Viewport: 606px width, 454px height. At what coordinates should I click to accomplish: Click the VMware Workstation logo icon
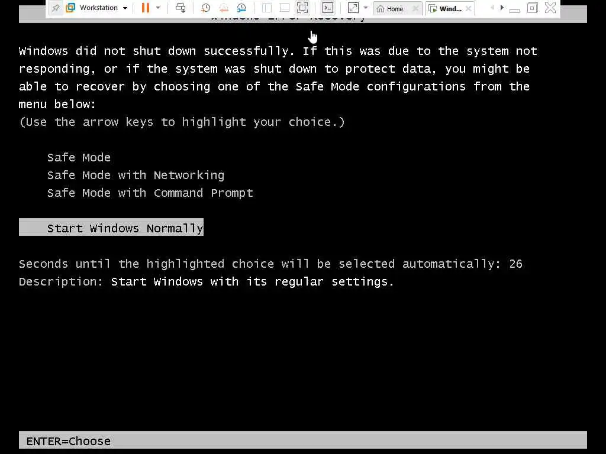70,8
